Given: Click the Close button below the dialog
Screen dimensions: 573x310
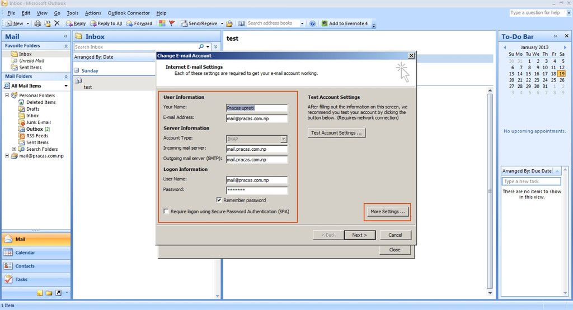Looking at the screenshot, I should tap(394, 250).
